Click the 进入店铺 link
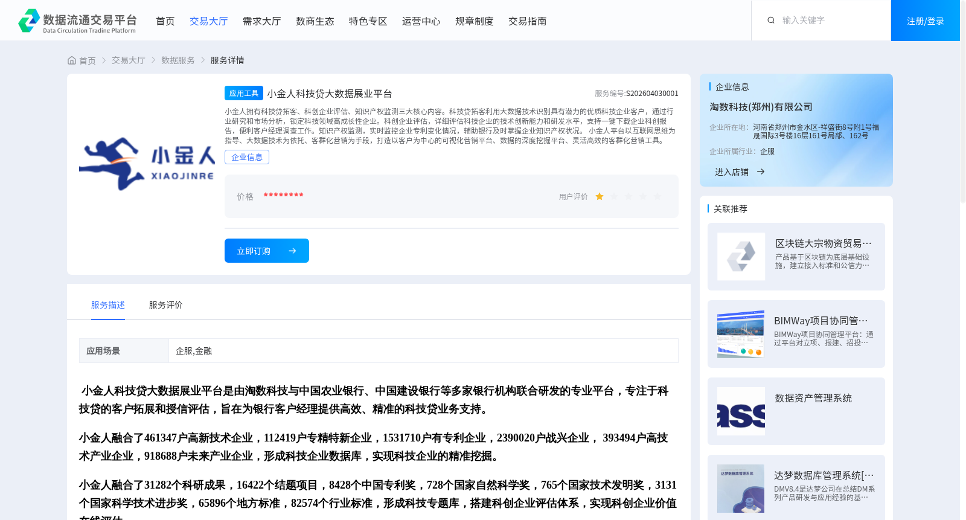Viewport: 966px width, 520px height. tap(732, 172)
